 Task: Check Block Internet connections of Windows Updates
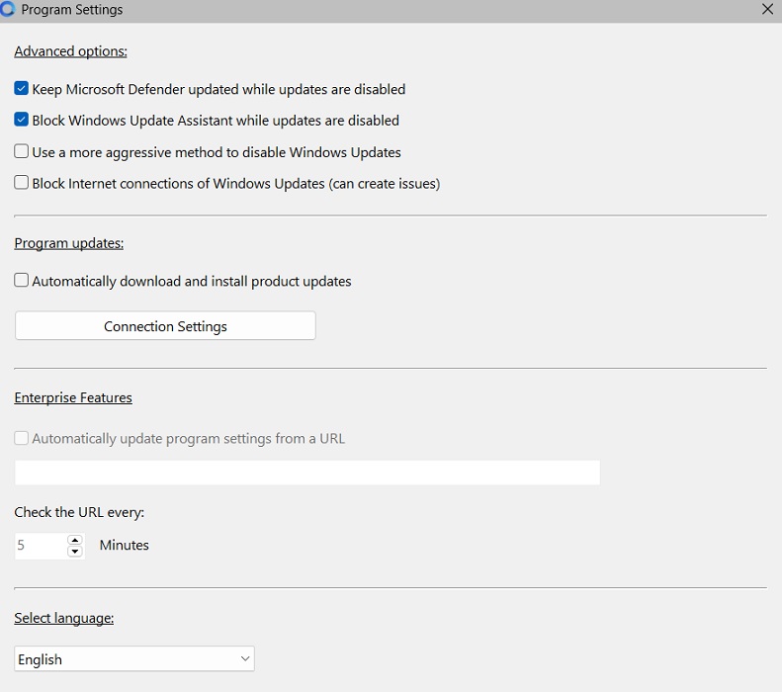point(21,183)
